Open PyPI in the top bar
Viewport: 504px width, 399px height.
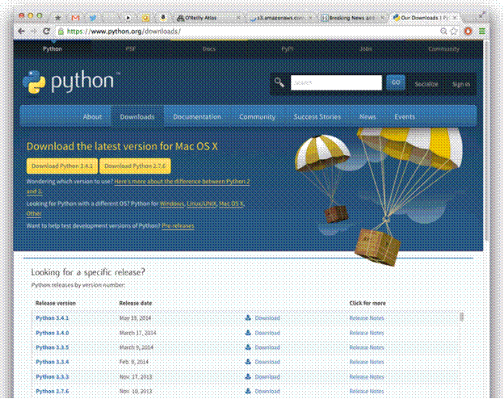point(288,49)
